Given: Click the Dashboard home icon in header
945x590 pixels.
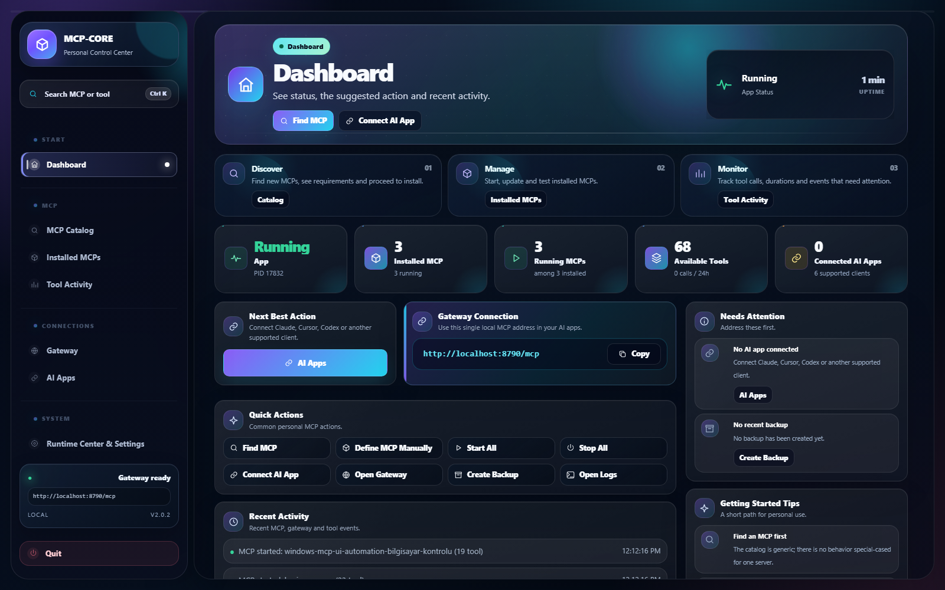Looking at the screenshot, I should (x=246, y=84).
